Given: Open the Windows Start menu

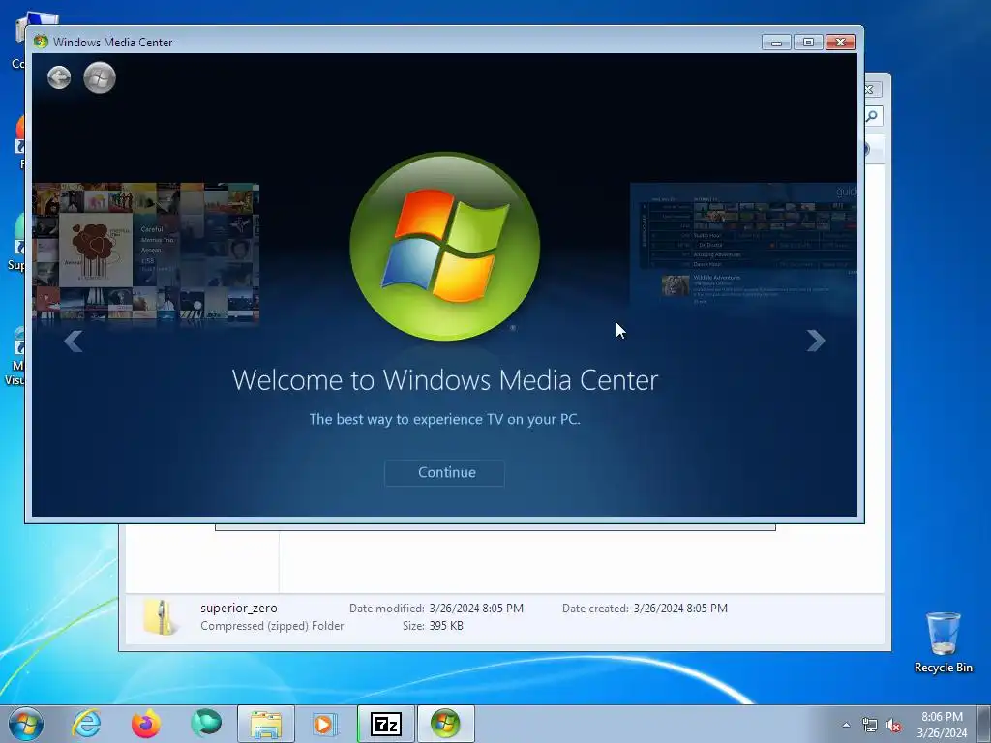Looking at the screenshot, I should coord(26,724).
